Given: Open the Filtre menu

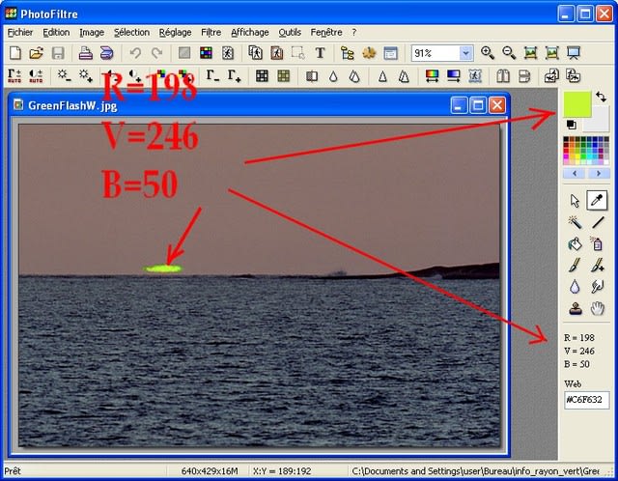Looking at the screenshot, I should pos(211,32).
